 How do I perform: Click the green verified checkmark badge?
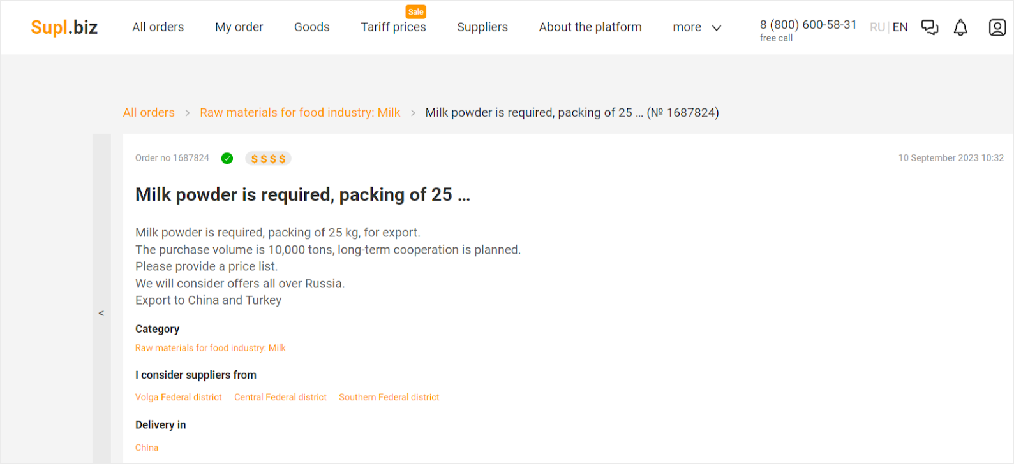click(227, 158)
